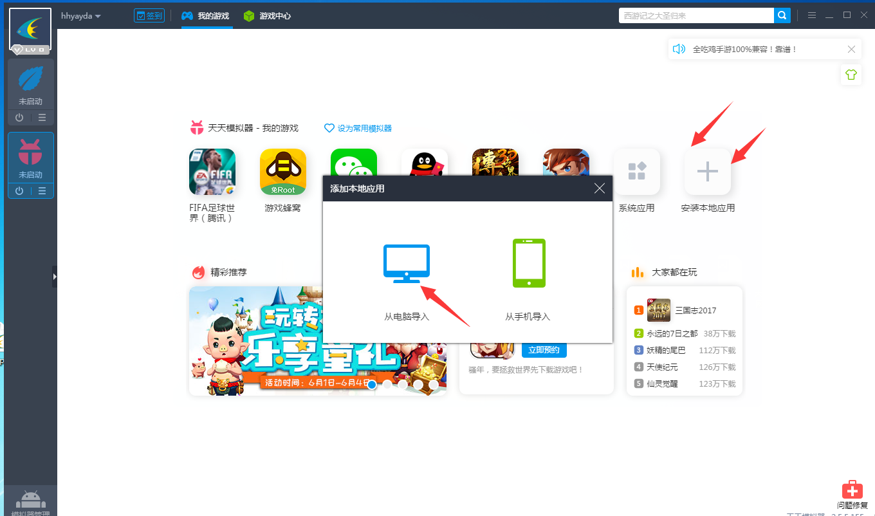
Task: Launch FIFA足球世界 game icon
Action: pos(212,172)
